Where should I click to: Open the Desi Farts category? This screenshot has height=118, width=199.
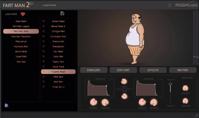[x=21, y=21]
